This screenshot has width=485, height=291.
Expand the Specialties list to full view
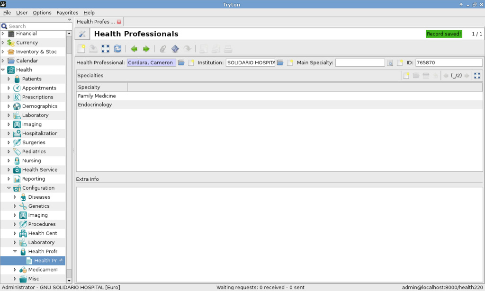click(476, 75)
